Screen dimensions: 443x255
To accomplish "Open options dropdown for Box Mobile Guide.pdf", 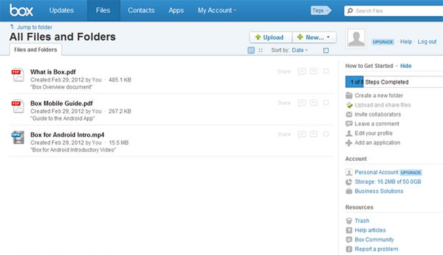I will (314, 103).
